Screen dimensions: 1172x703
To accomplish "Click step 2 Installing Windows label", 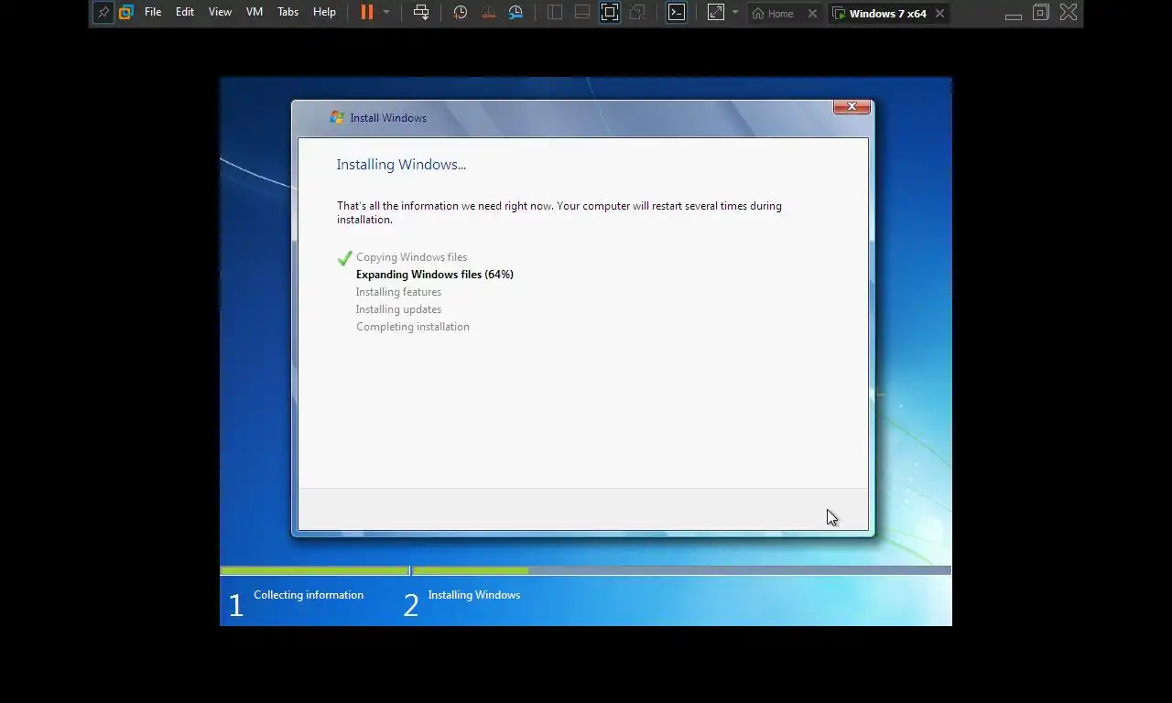I will tap(474, 595).
